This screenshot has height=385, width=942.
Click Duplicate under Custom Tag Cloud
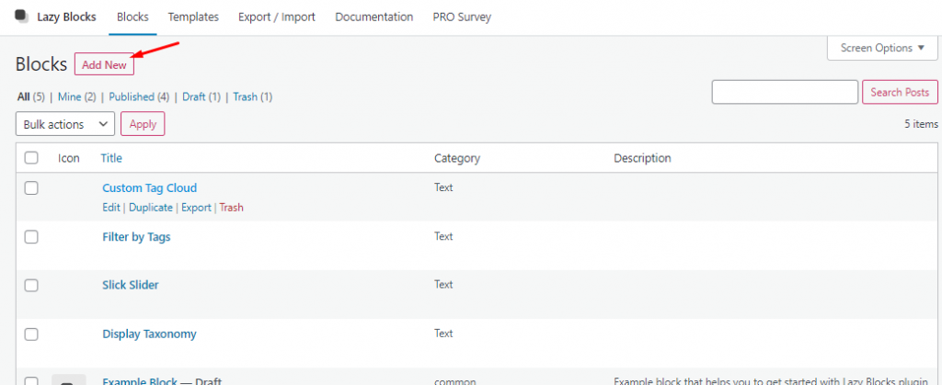[151, 208]
